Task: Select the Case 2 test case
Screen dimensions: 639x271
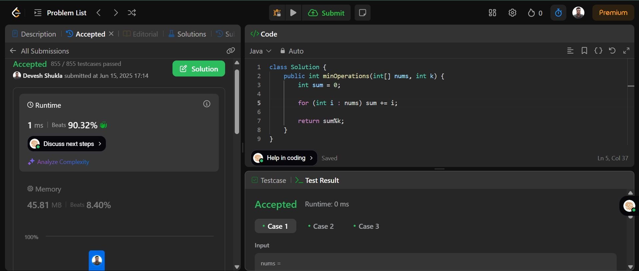Action: click(x=321, y=226)
